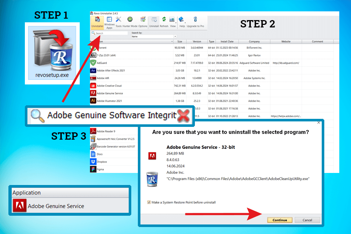Click the Igor Pavlov company cell
The image size is (351, 234).
pos(254,55)
